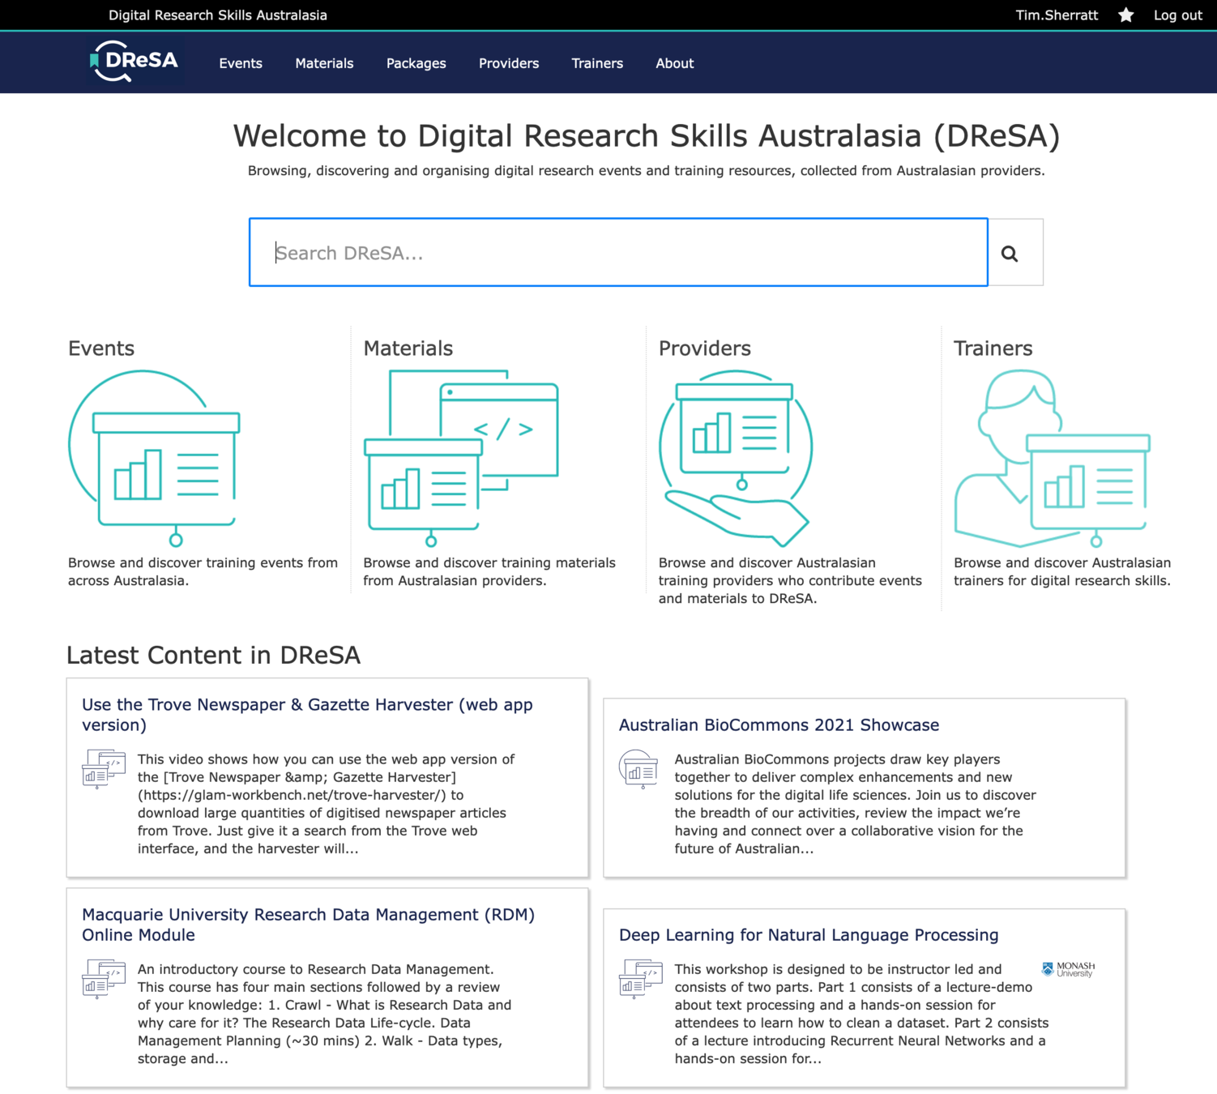
Task: Click the Trainers section heading
Action: 993,348
